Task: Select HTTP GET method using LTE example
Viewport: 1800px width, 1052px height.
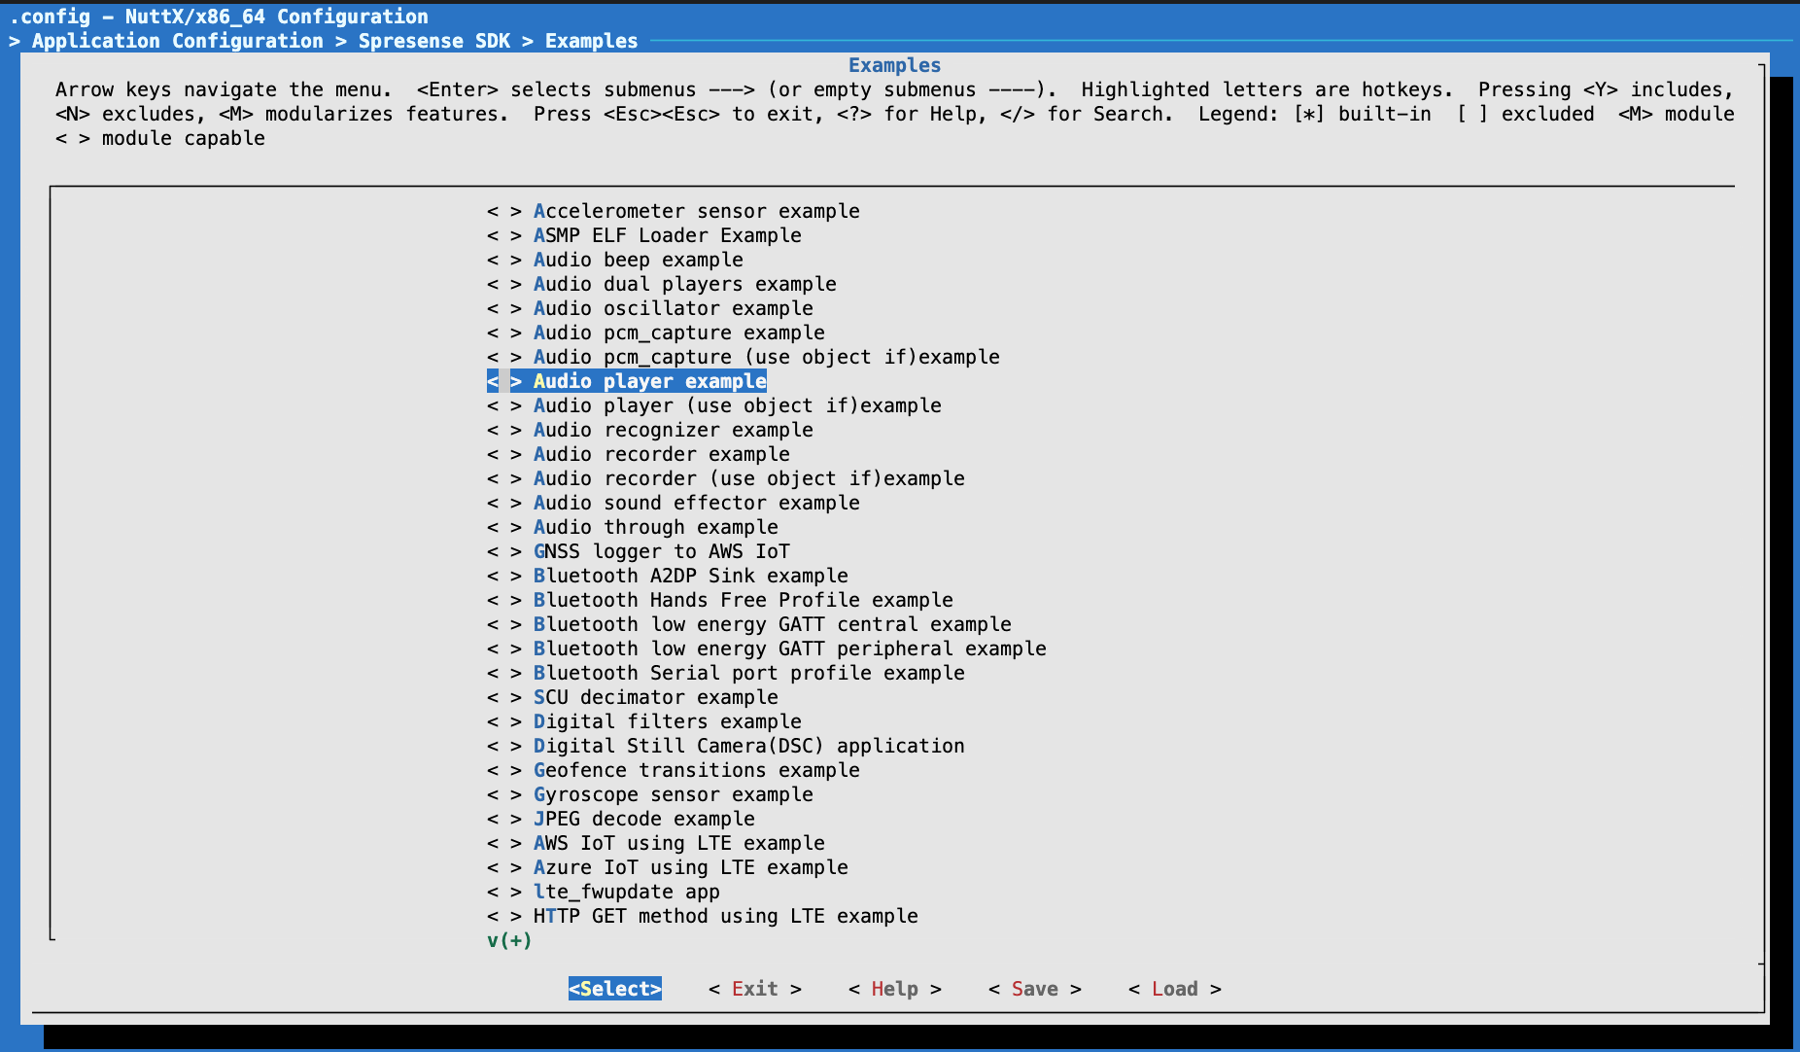Action: point(725,916)
